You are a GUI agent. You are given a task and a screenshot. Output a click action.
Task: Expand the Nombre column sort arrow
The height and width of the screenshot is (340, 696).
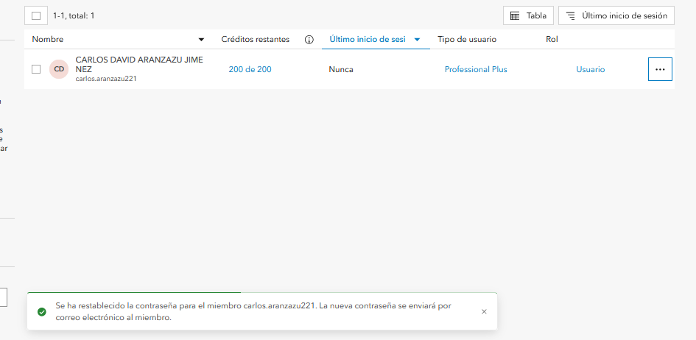(x=201, y=40)
